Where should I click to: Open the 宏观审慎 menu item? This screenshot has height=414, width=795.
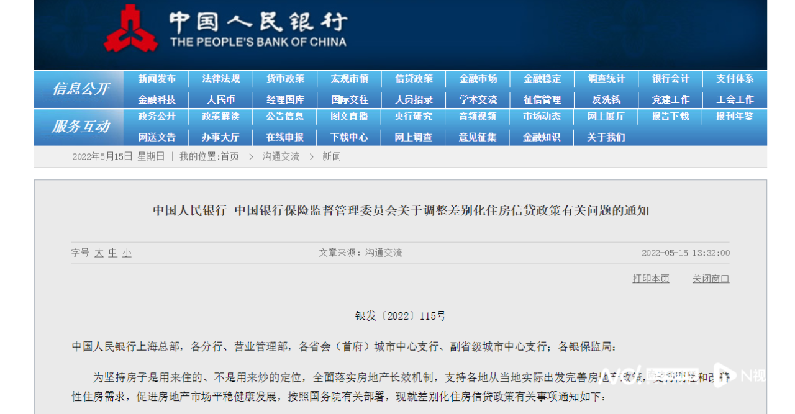point(349,79)
